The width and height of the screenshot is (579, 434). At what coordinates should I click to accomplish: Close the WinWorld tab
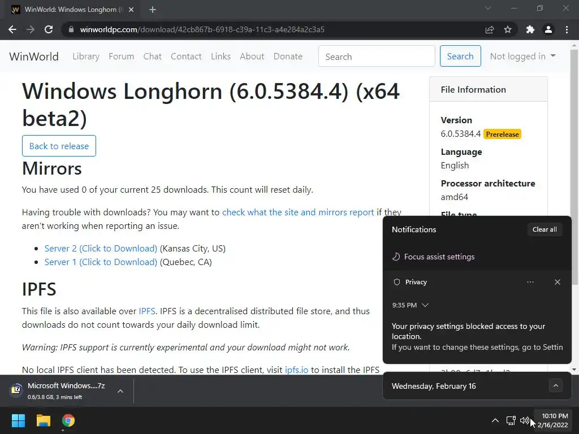[131, 10]
